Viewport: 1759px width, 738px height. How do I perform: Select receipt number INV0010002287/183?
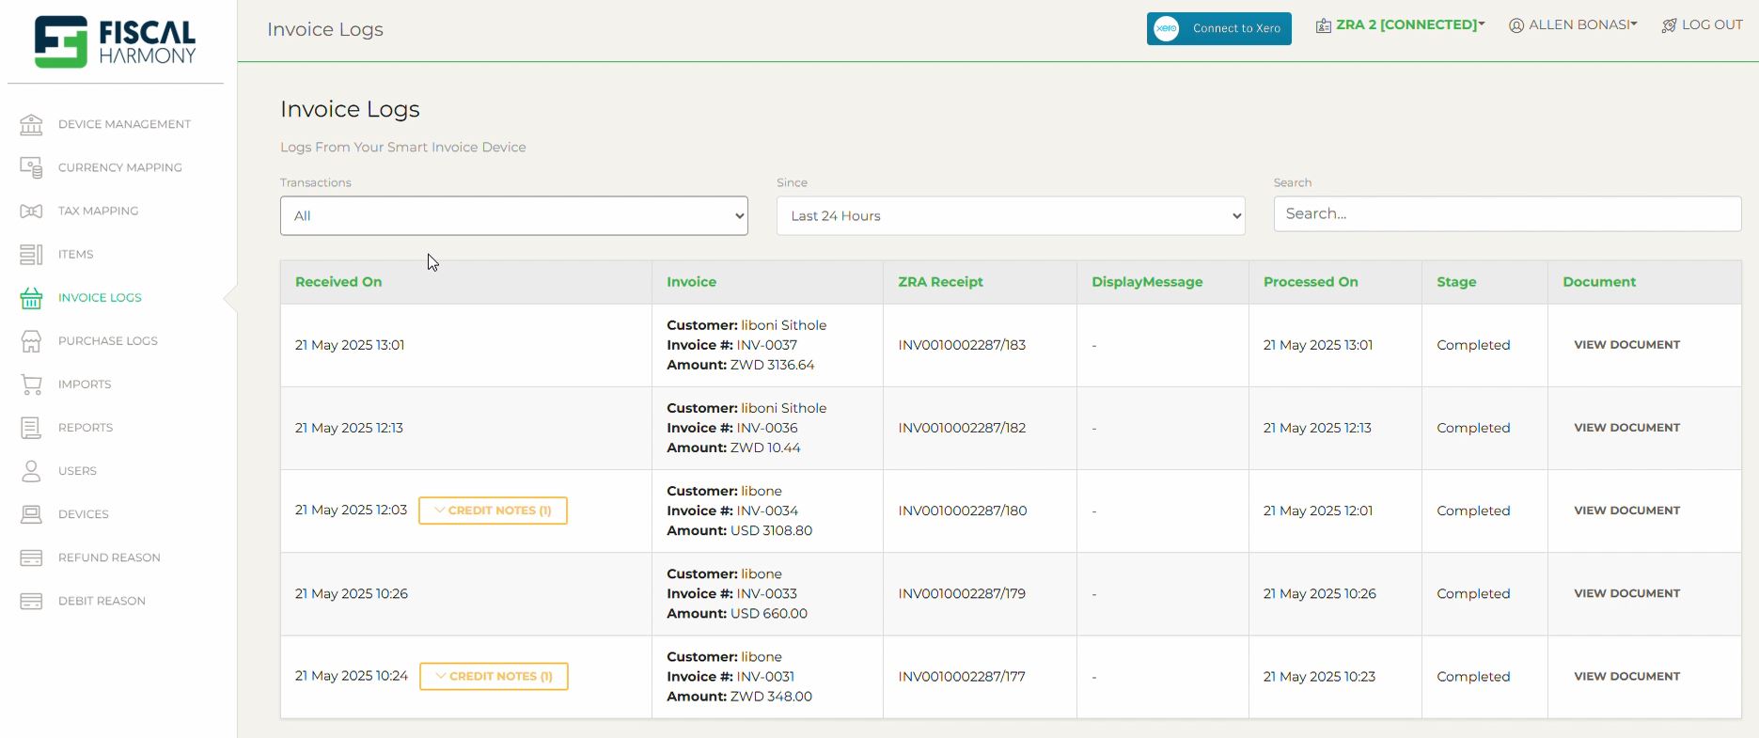[962, 345]
